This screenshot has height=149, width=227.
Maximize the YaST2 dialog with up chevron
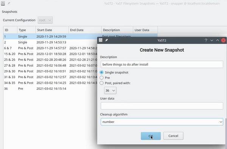click(x=218, y=40)
